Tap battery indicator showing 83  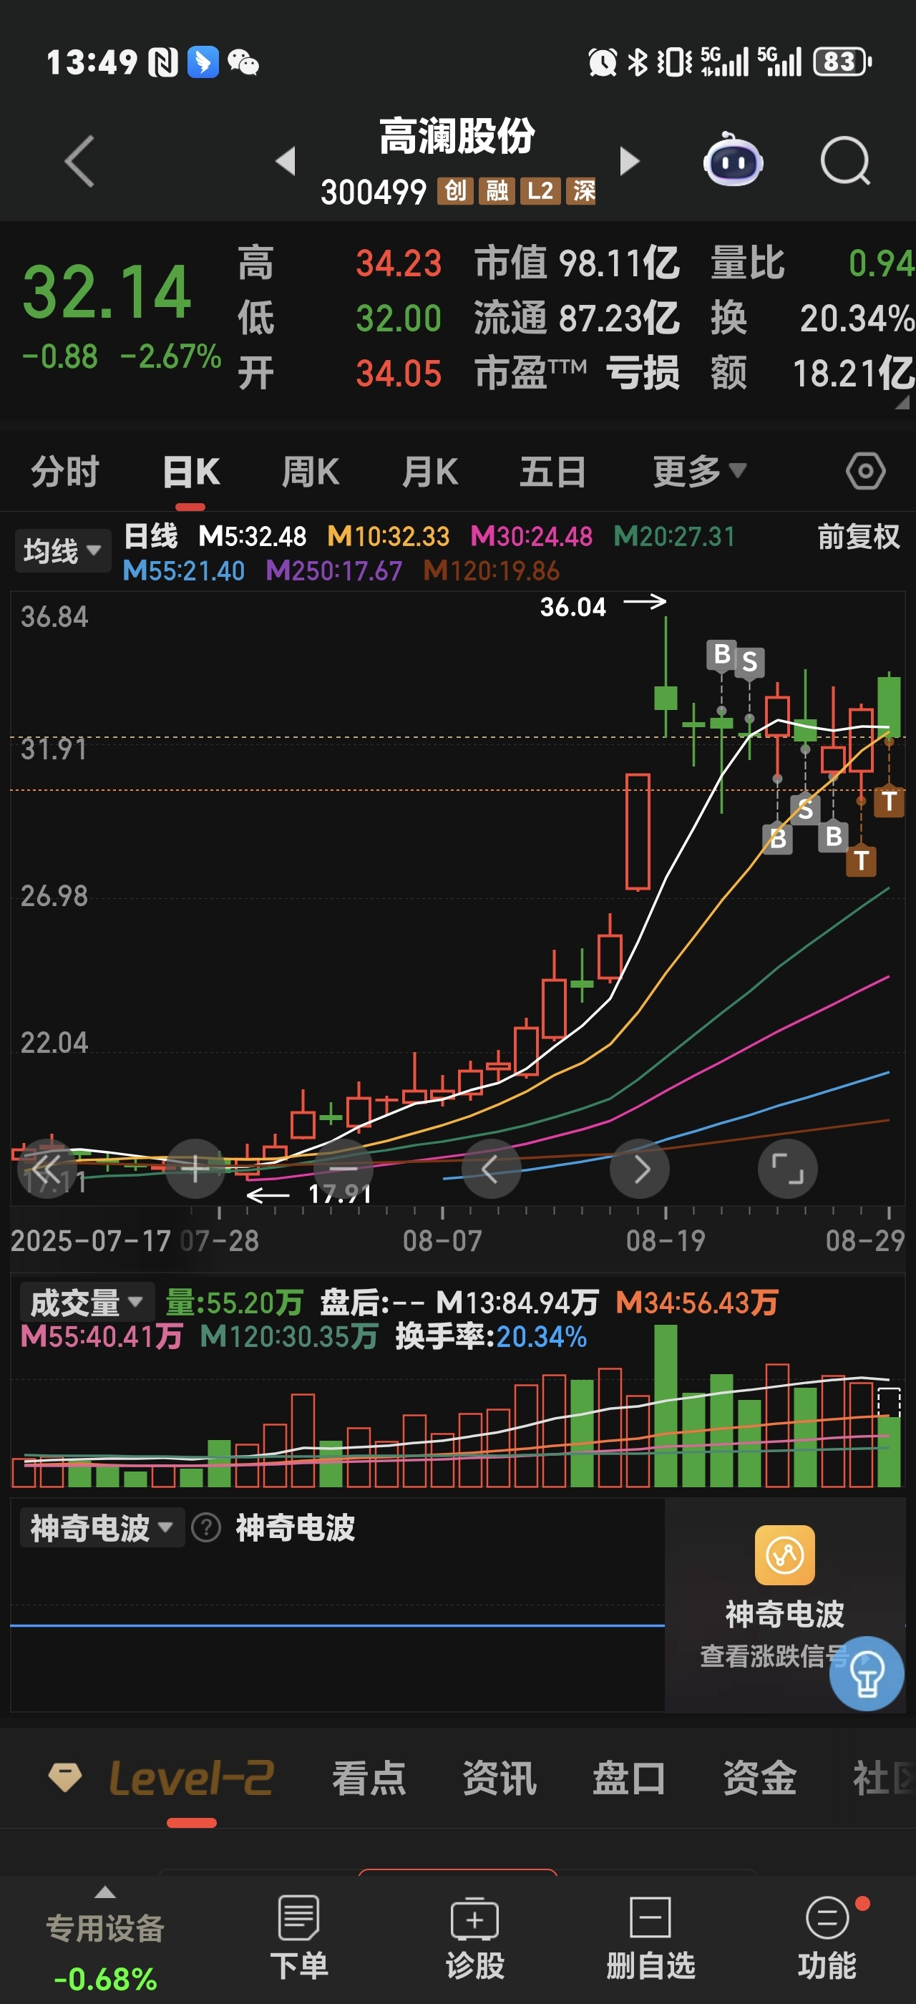click(842, 62)
